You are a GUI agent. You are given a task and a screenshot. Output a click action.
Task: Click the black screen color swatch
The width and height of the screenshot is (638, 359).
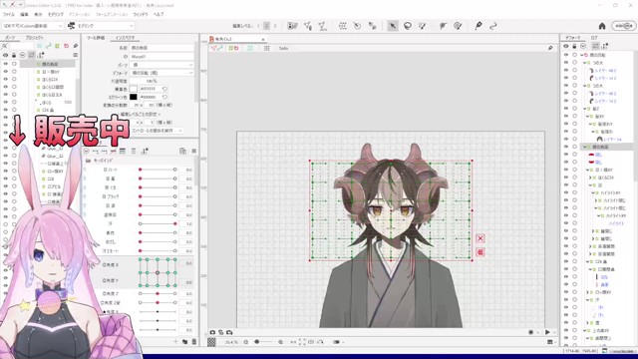click(133, 97)
